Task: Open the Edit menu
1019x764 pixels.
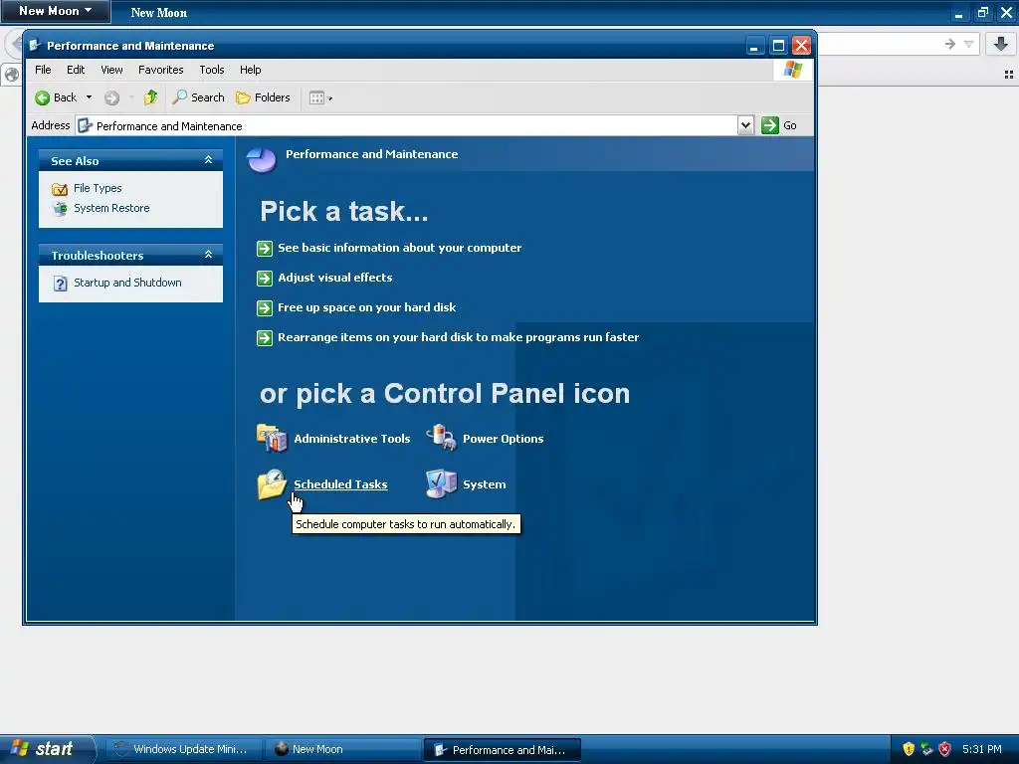Action: tap(76, 70)
